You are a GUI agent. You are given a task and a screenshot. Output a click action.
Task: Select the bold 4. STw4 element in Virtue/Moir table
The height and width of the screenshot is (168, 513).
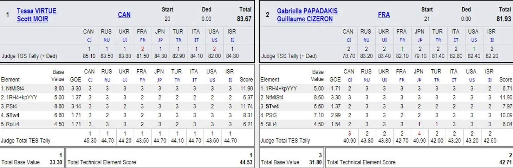(12, 115)
